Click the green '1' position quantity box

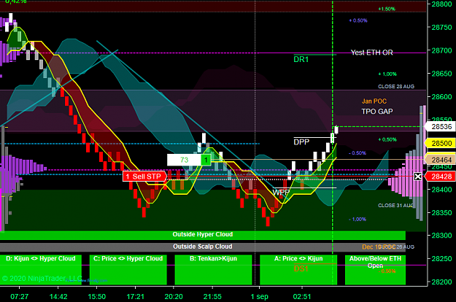click(x=206, y=160)
